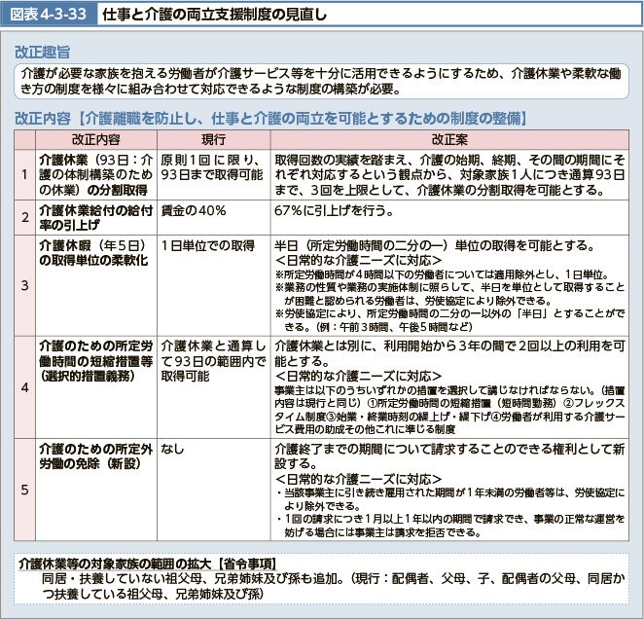Select the 改正内容【介護離職を防止し…】 section heading

tap(270, 119)
